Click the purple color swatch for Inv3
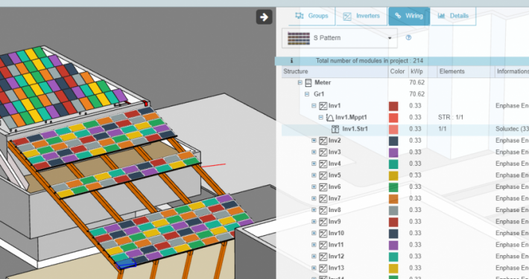Image resolution: width=529 pixels, height=279 pixels. tap(393, 153)
